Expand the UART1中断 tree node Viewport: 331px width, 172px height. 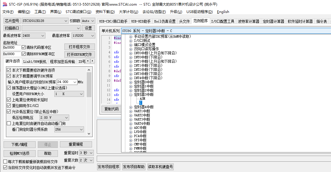coord(131,111)
